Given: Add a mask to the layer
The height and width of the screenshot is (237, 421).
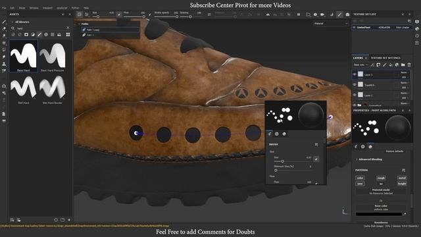Looking at the screenshot, I should pos(378,65).
